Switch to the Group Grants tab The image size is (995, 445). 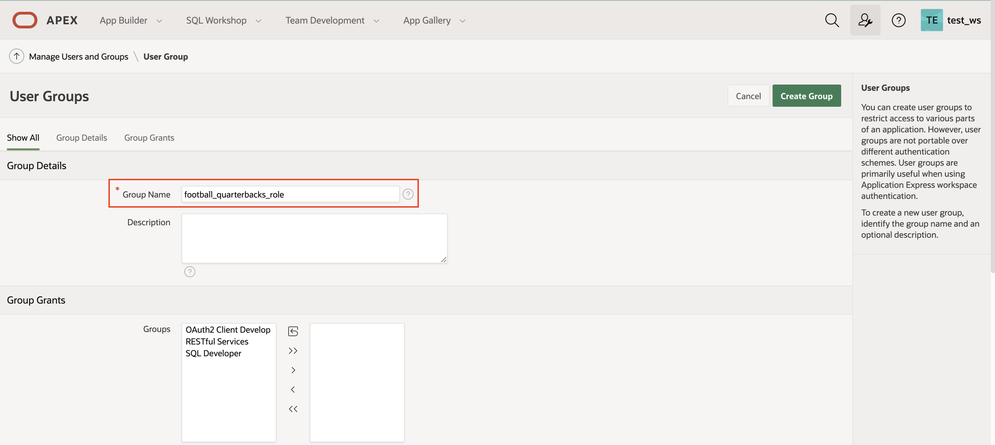click(x=149, y=138)
